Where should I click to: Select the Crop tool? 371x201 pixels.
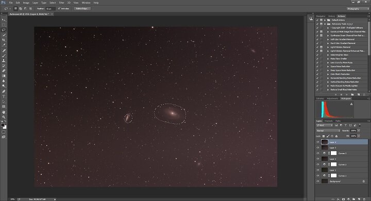4,40
